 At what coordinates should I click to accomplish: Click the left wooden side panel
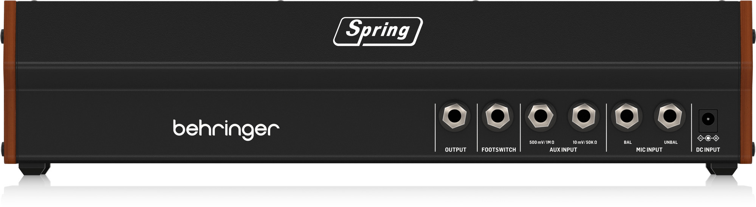point(10,82)
